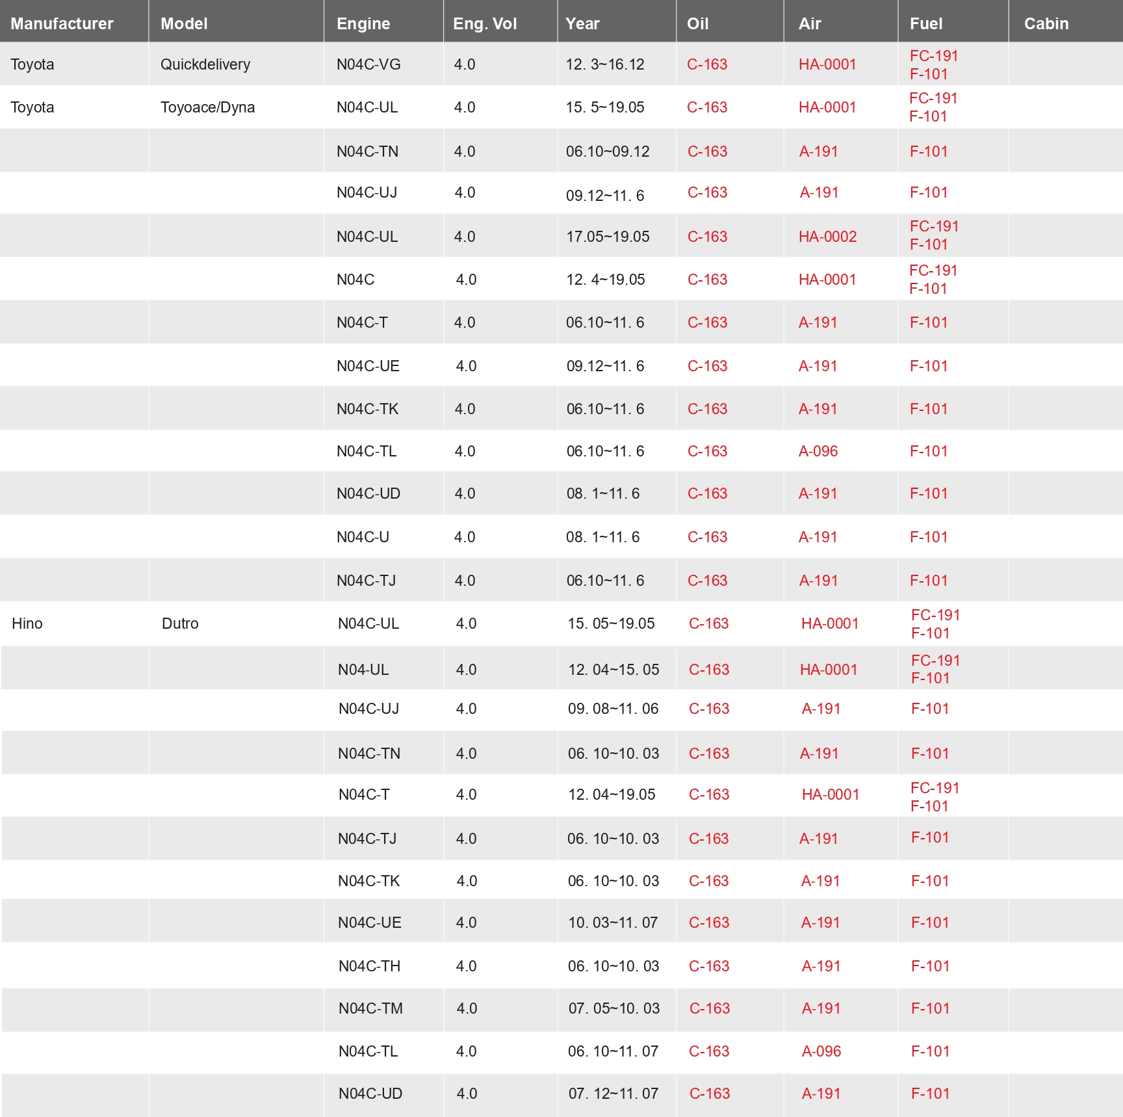The image size is (1123, 1117).
Task: Click the N04C-U engine cell
Action: (x=363, y=537)
